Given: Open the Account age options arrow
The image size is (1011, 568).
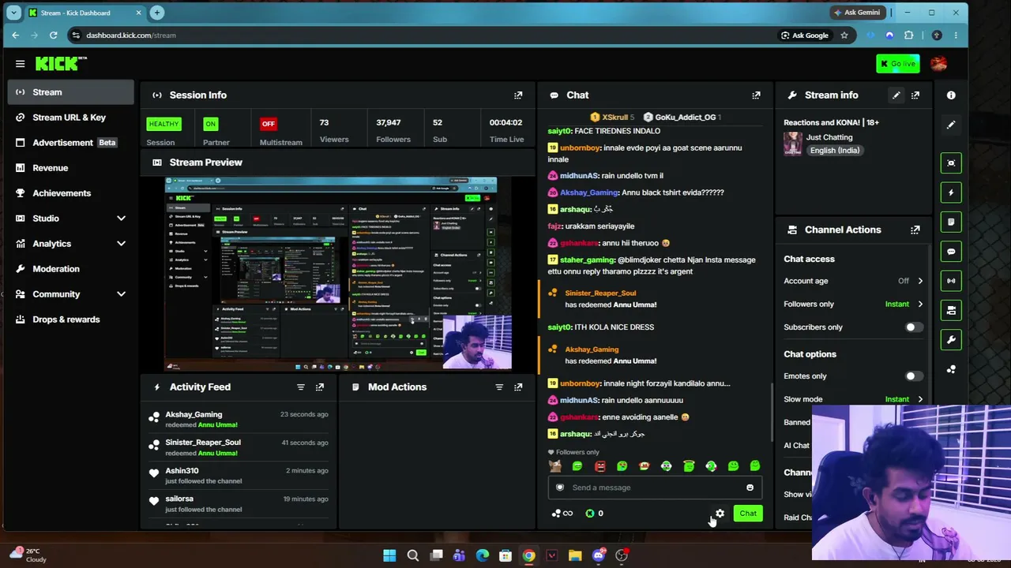Looking at the screenshot, I should click(920, 281).
